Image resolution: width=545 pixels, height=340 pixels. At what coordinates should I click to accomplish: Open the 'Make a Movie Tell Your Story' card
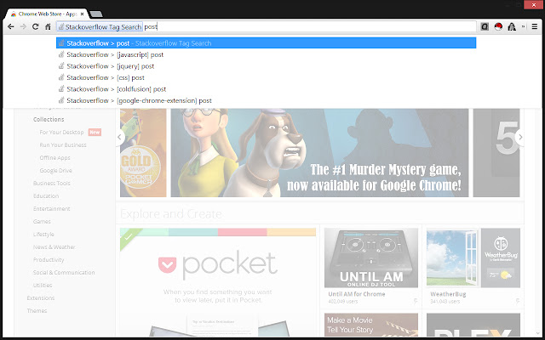point(371,325)
